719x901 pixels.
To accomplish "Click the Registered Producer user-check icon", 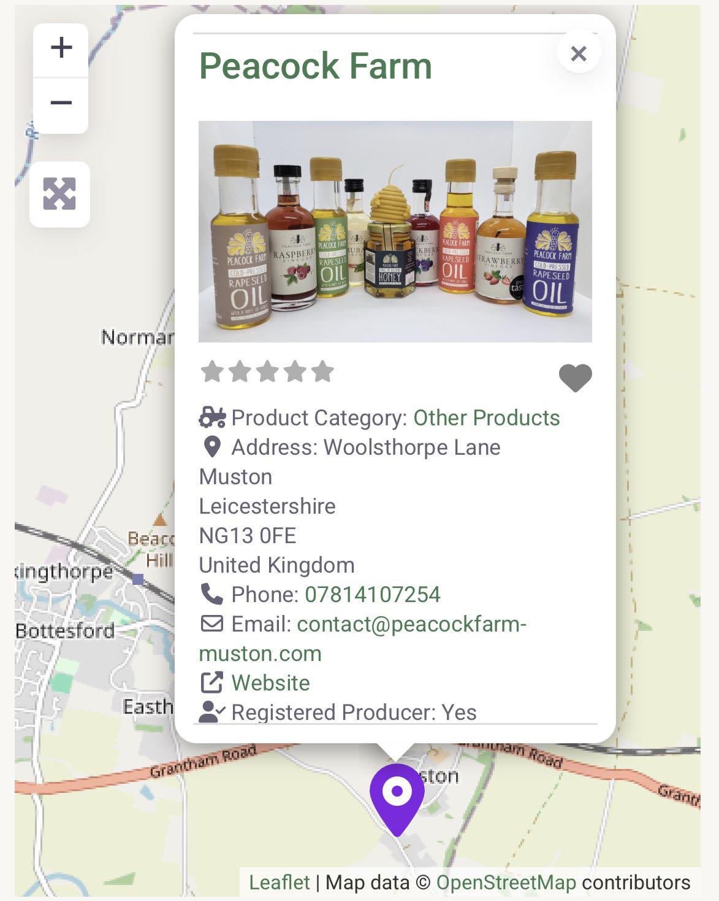I will click(x=212, y=712).
